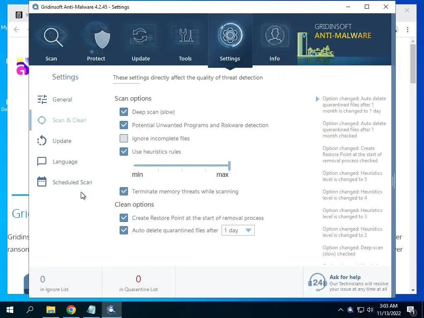Viewport: 424px width, 318px height.
Task: Open the Scan magnifier icon
Action: (53, 36)
